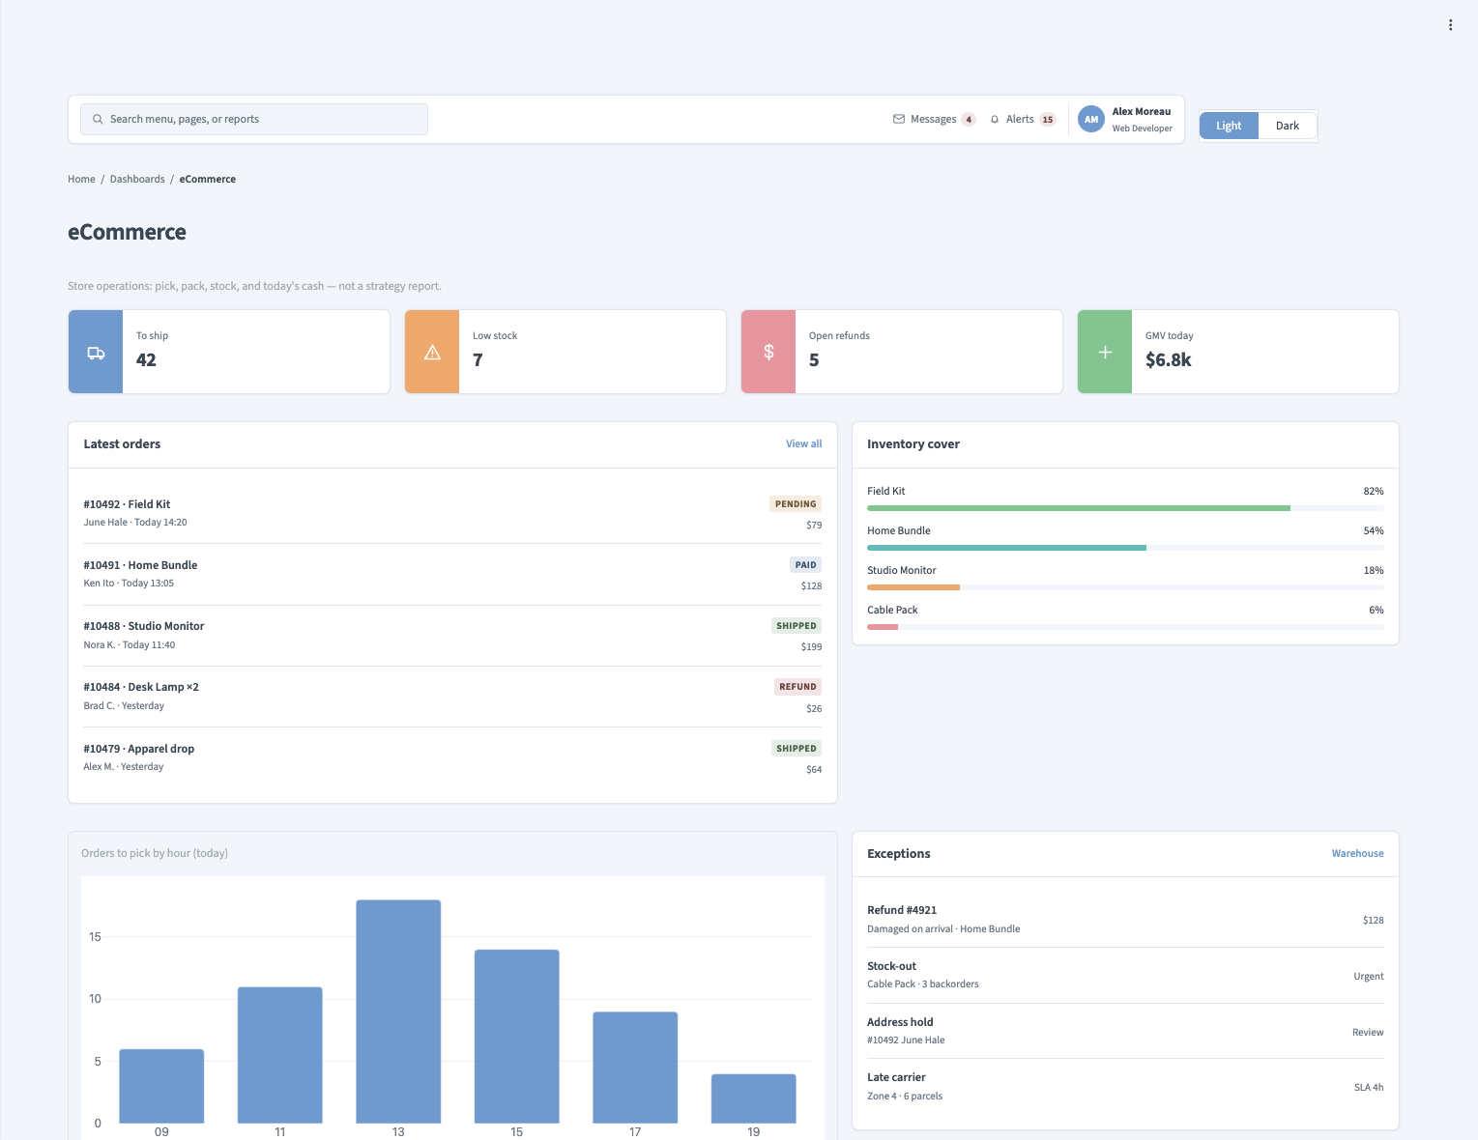Screen dimensions: 1478x1140
Task: Click the Cable Pack inventory progress bar
Action: (1125, 627)
